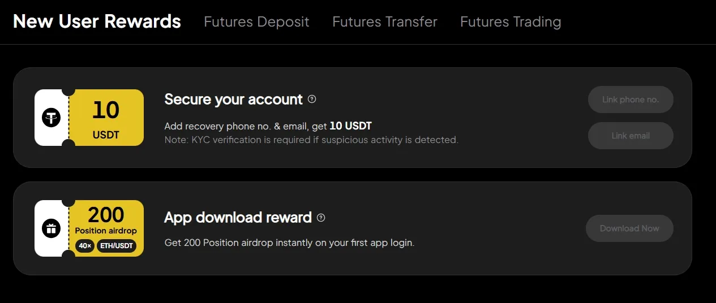The image size is (716, 303).
Task: Open help icon beside App download reward
Action: pyautogui.click(x=321, y=218)
